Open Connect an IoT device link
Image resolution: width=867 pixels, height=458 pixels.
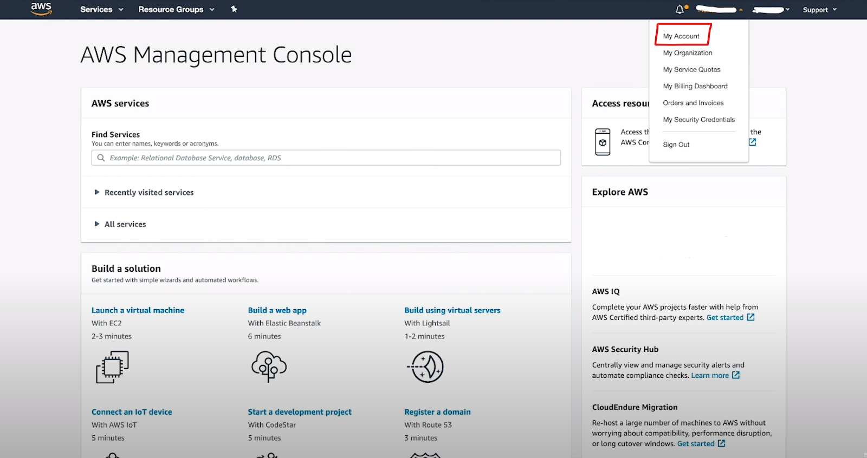[x=132, y=412]
